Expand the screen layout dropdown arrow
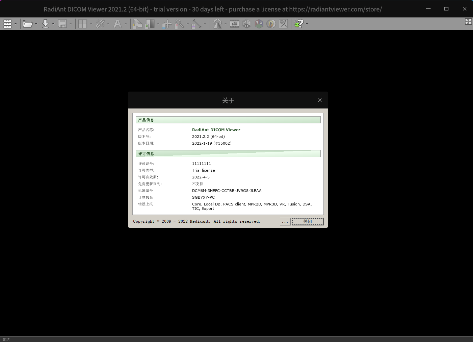 [x=91, y=24]
